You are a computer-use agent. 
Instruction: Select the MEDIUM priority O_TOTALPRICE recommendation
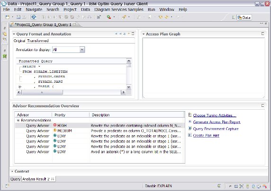99,131
